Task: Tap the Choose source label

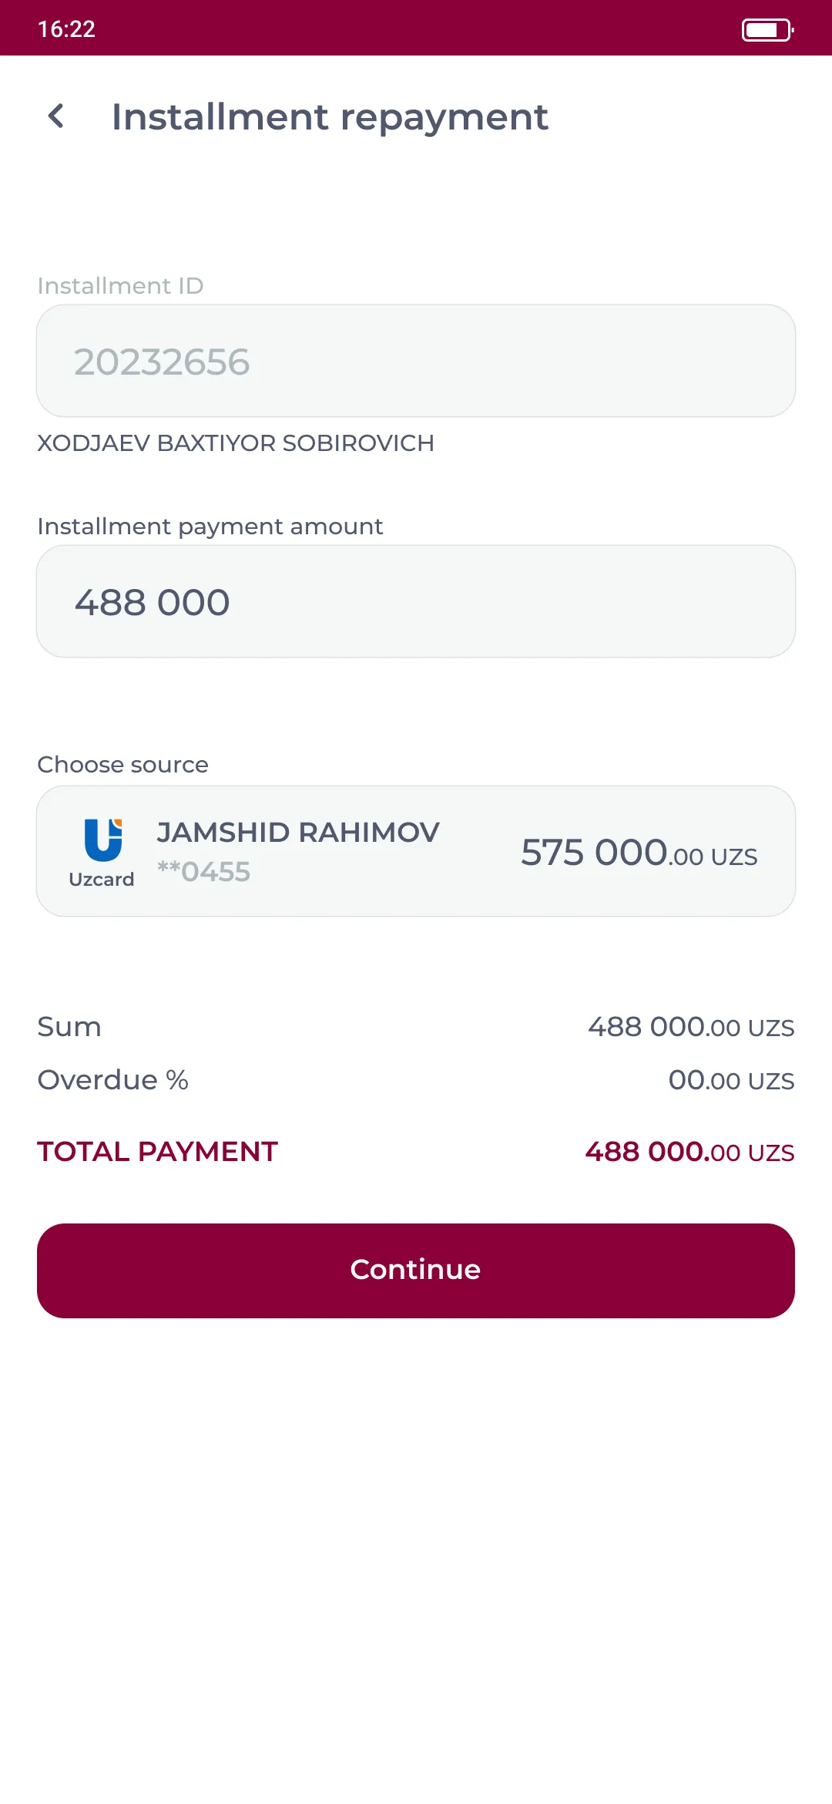Action: pos(122,765)
